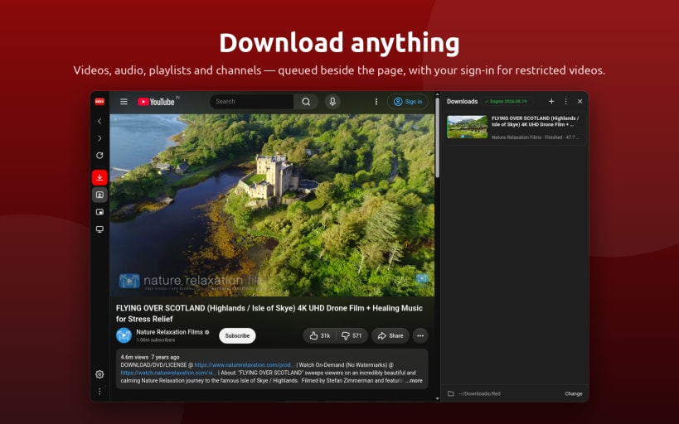Click the video title text FLYING OVER SCOTLAND

[x=269, y=313]
